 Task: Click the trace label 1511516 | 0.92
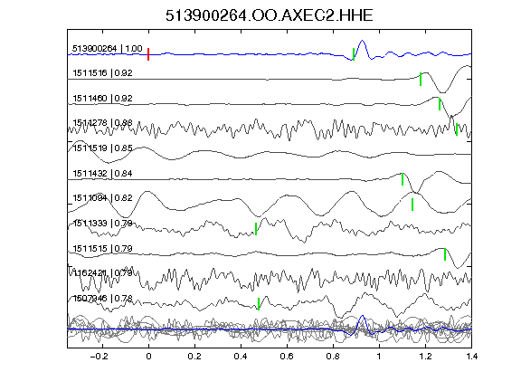(x=102, y=72)
